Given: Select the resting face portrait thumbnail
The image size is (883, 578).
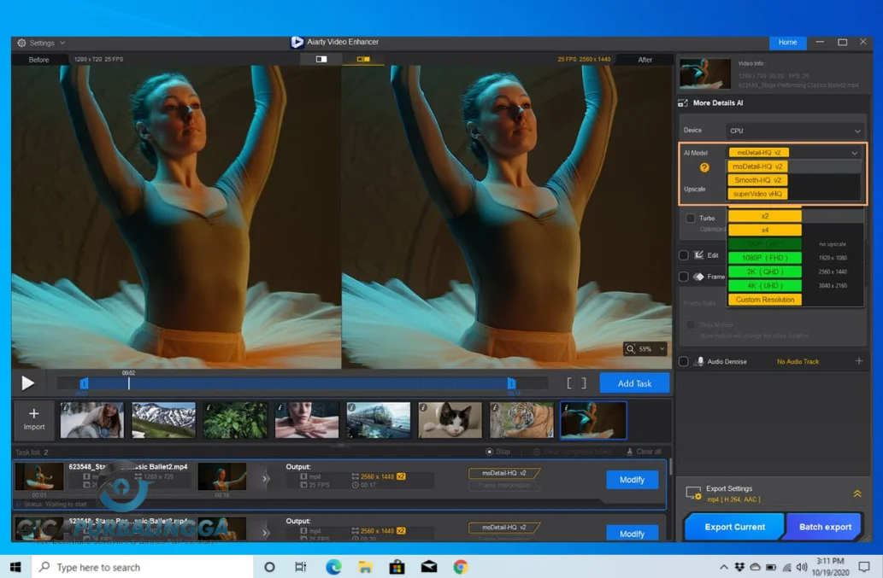Looking at the screenshot, I should point(306,420).
